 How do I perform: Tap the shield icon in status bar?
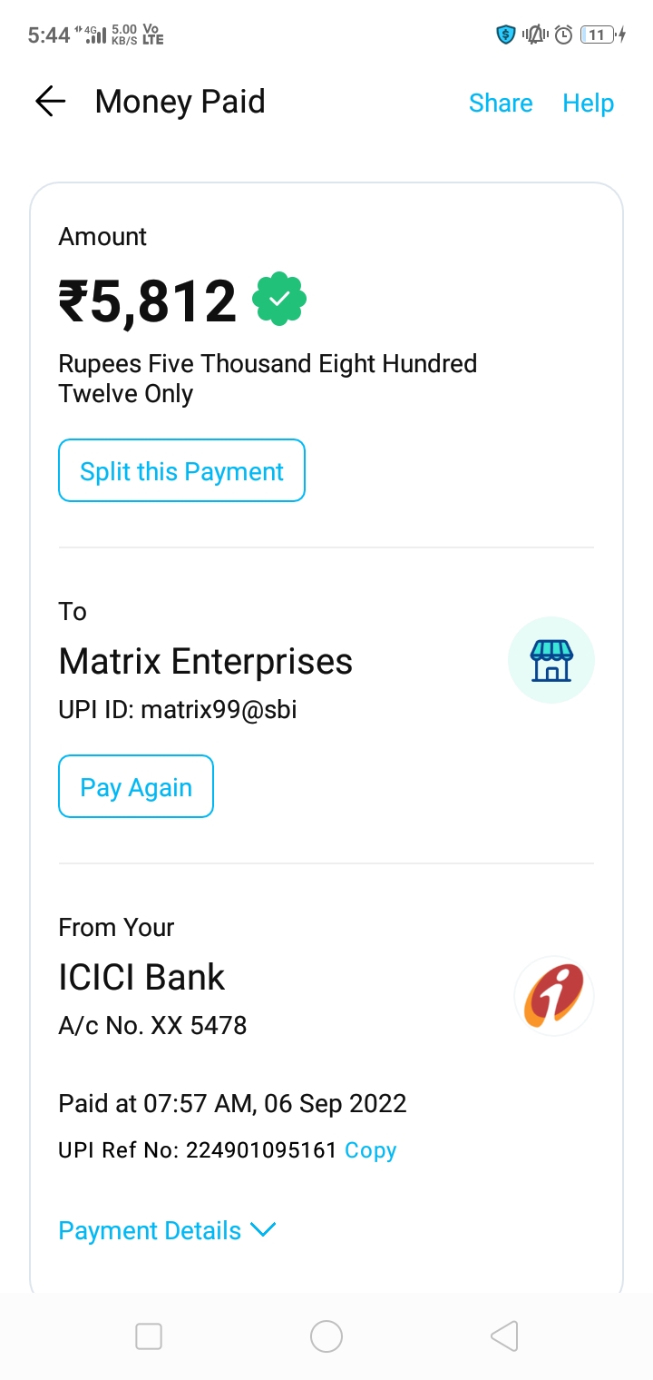[505, 35]
